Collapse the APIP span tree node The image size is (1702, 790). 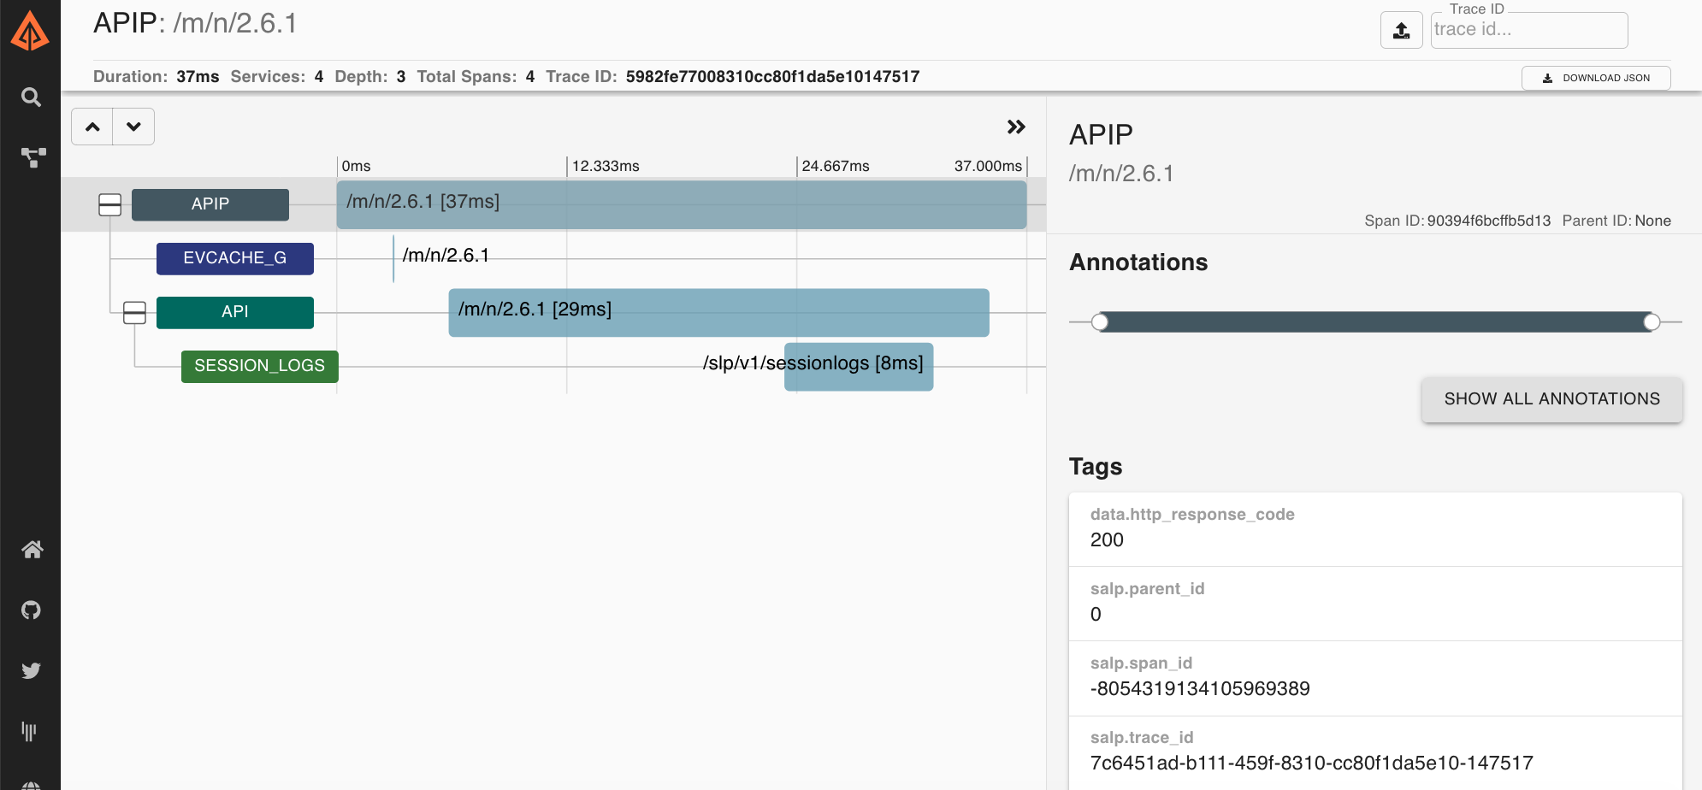tap(109, 205)
